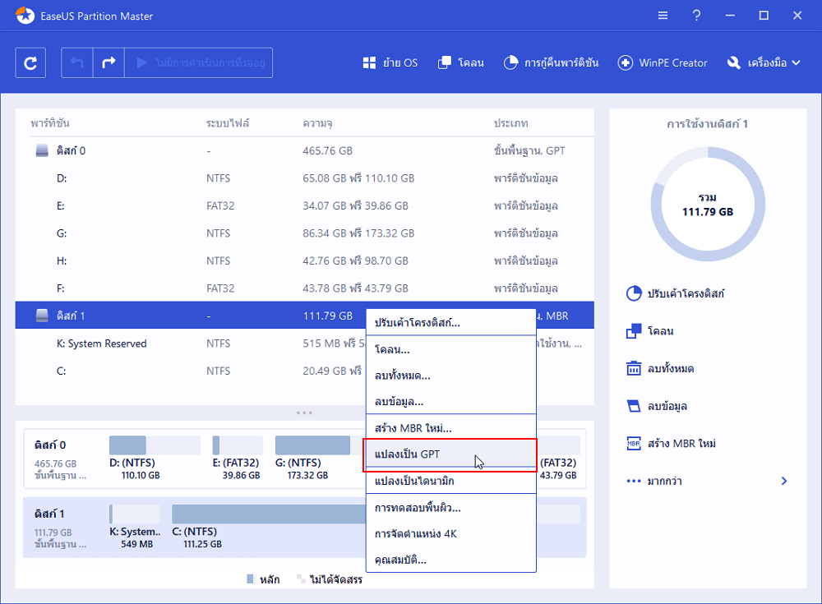Click the undo arrow in toolbar
Image resolution: width=822 pixels, height=604 pixels.
tap(77, 63)
